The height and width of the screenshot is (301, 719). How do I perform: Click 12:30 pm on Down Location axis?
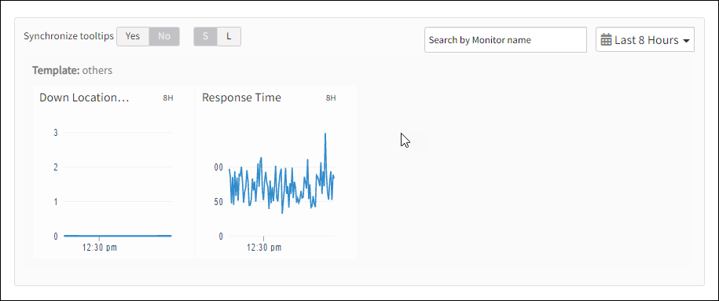[x=100, y=248]
